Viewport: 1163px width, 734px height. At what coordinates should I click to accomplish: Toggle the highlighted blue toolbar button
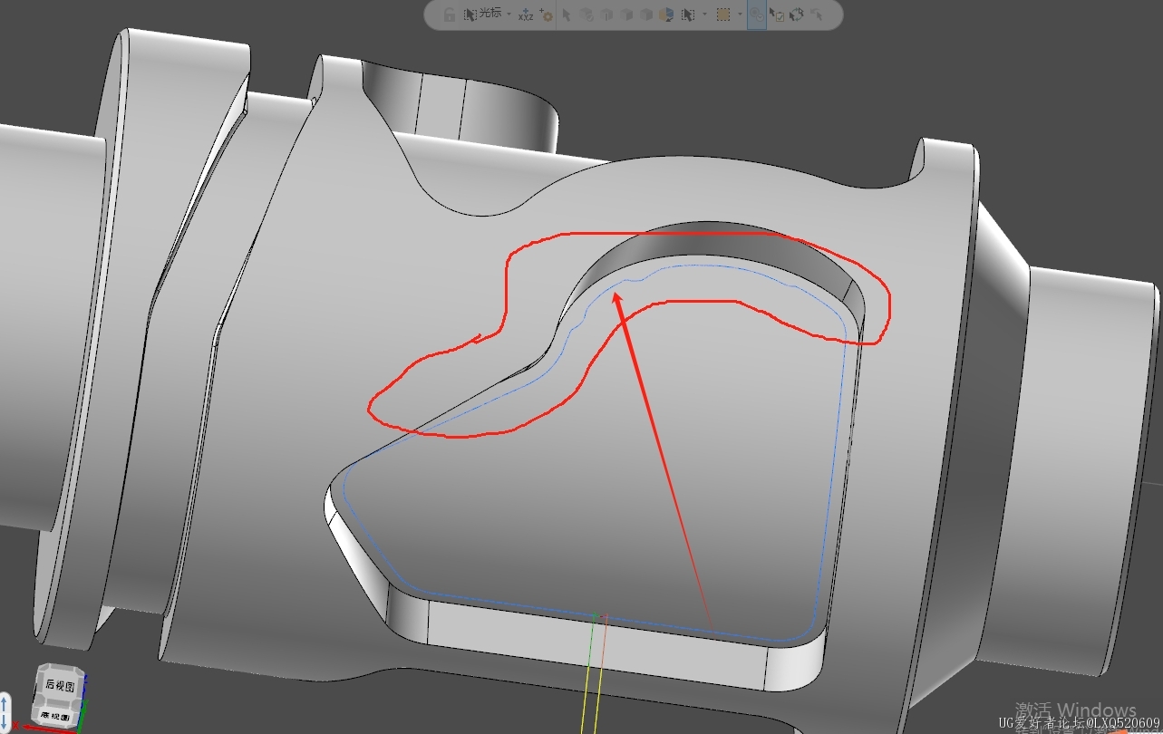click(x=757, y=14)
